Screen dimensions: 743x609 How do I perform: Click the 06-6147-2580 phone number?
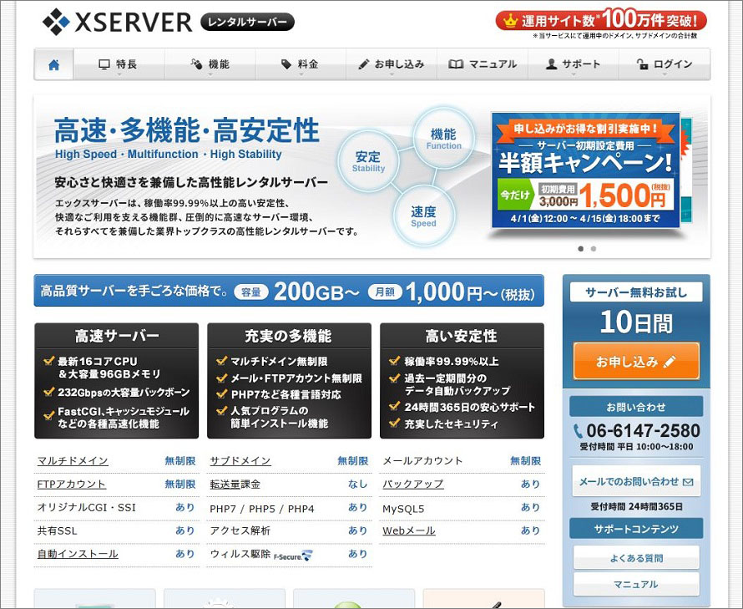coord(643,431)
